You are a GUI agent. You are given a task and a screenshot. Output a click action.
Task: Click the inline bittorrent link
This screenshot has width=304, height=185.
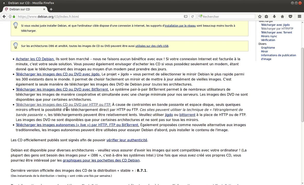point(187,115)
